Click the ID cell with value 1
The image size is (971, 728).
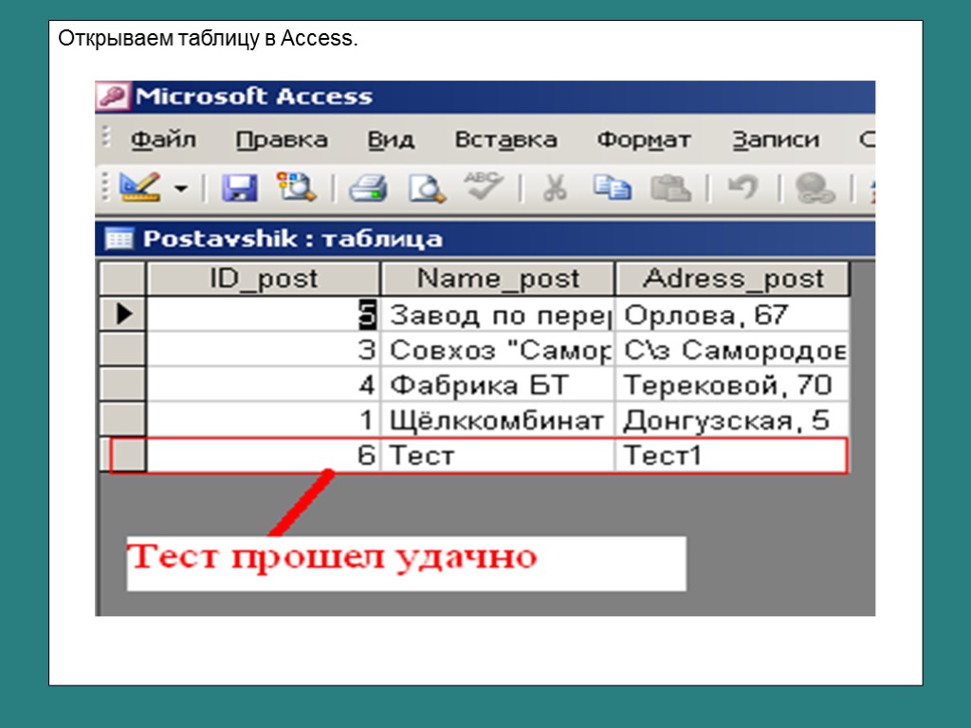pos(264,420)
